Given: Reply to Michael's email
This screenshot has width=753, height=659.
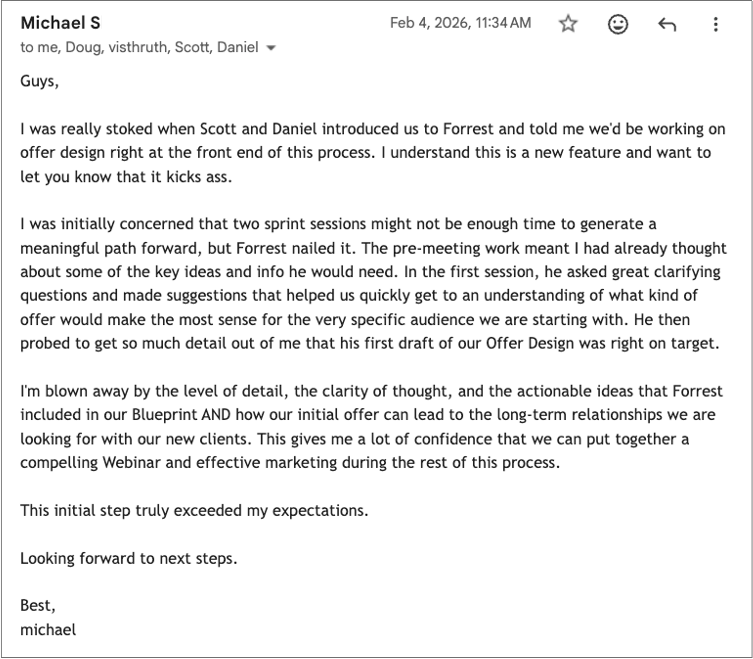Looking at the screenshot, I should tap(667, 24).
